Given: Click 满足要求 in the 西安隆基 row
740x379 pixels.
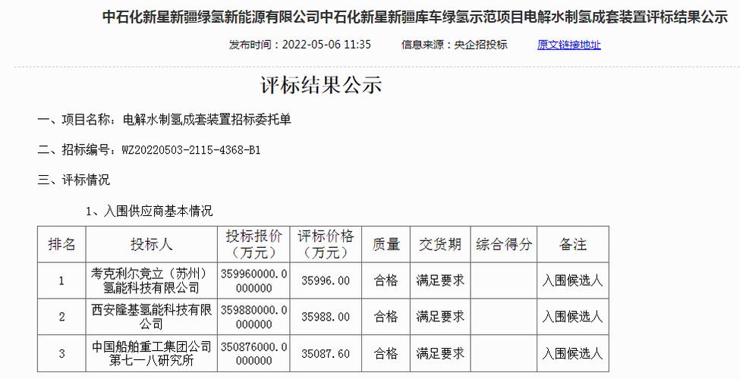Looking at the screenshot, I should (x=440, y=317).
